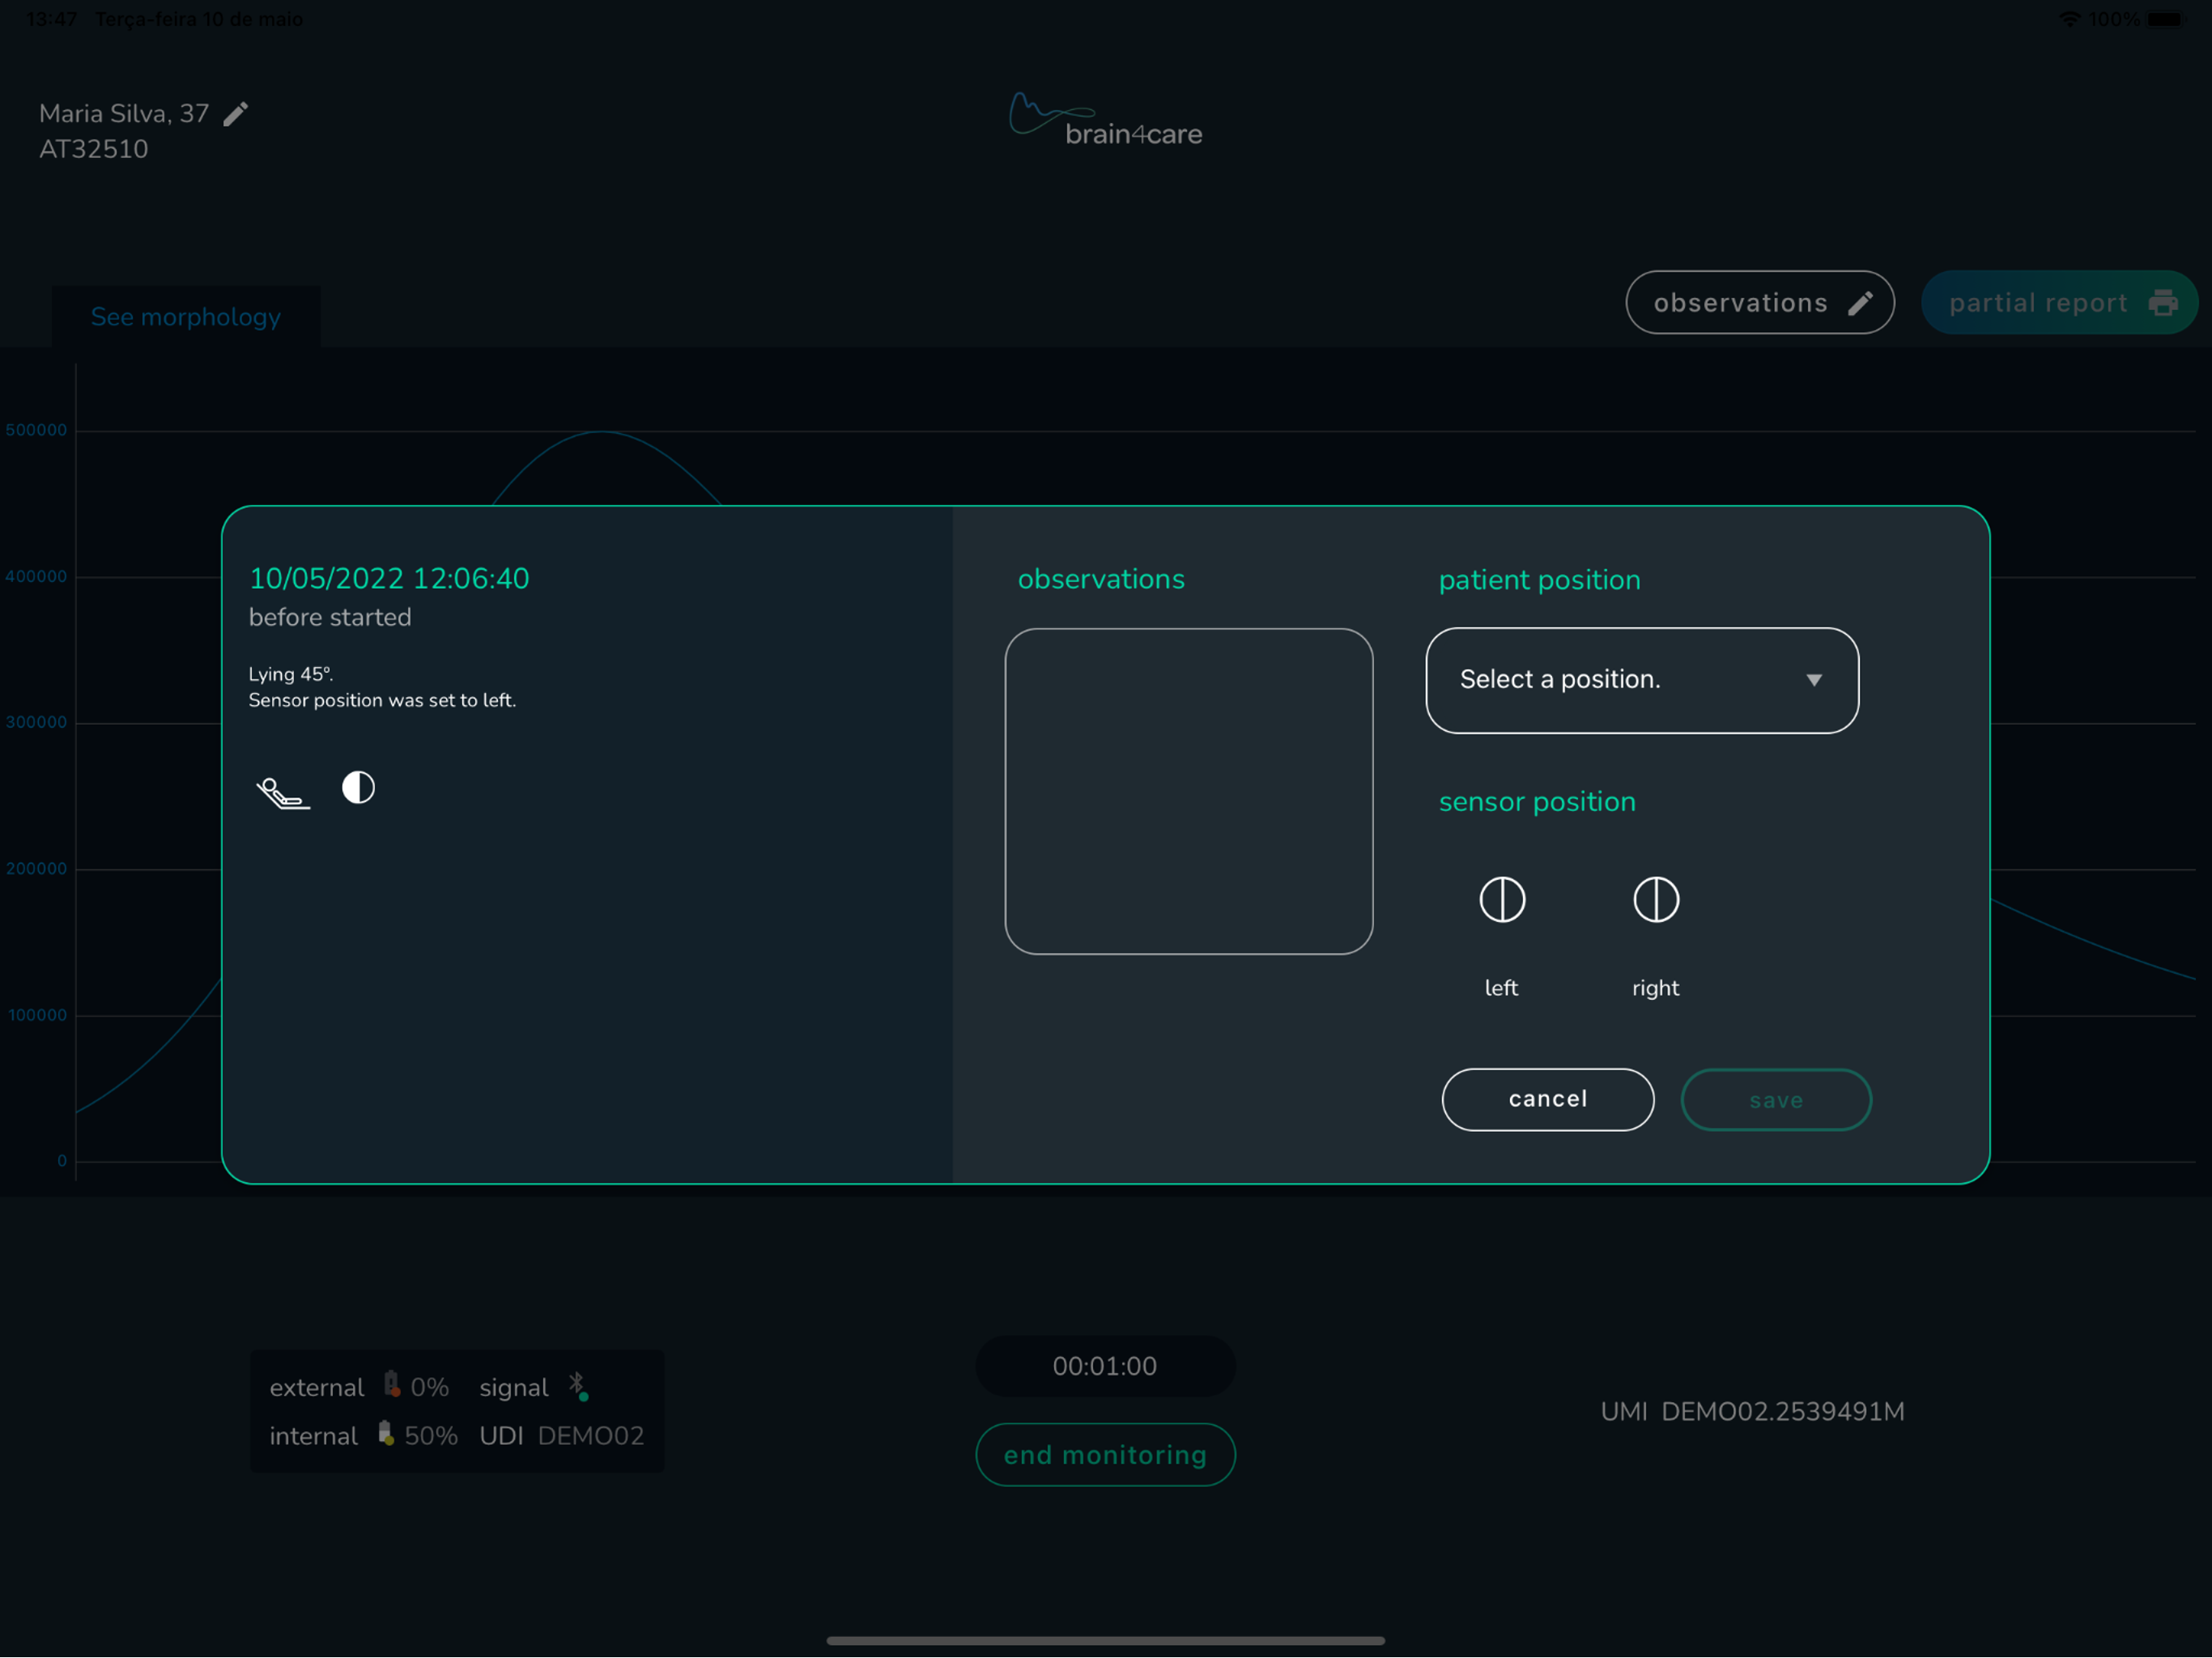Click the brain4care logo
This screenshot has width=2212, height=1658.
point(1105,120)
